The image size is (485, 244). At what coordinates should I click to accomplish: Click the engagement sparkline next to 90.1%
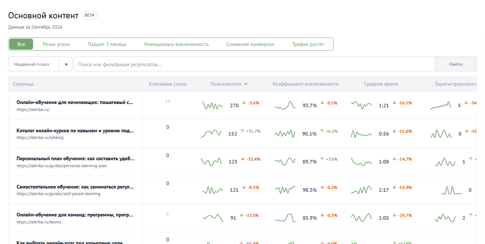point(285,134)
